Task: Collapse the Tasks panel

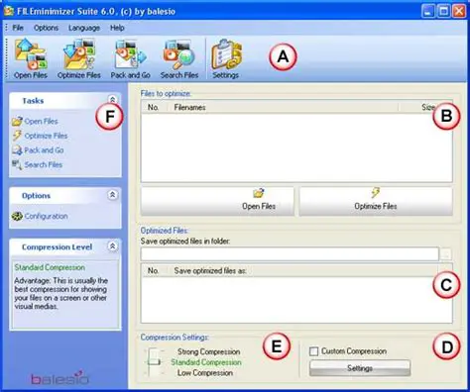Action: (x=112, y=99)
